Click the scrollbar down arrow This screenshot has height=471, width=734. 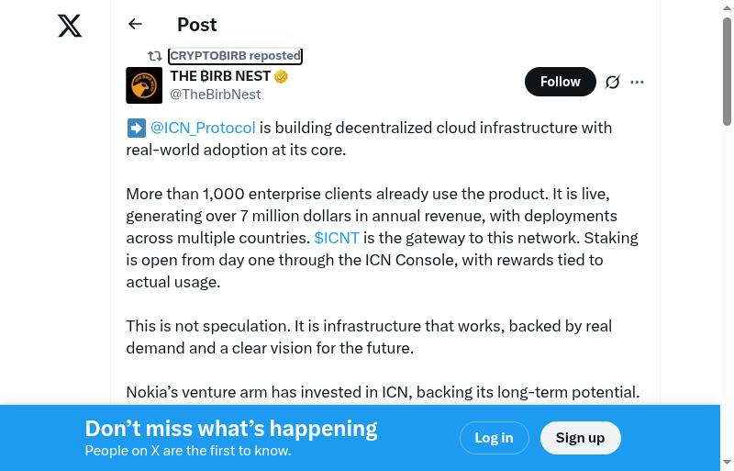coord(727,463)
